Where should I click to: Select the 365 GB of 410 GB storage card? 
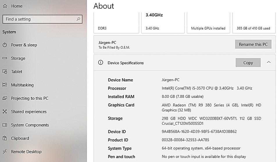253,23
